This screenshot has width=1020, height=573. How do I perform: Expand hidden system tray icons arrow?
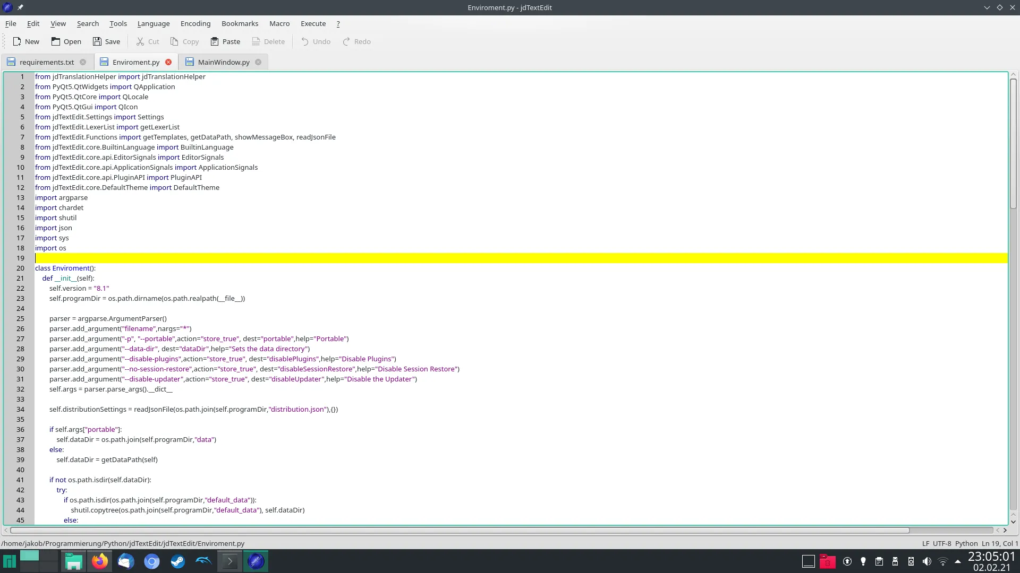tap(958, 561)
